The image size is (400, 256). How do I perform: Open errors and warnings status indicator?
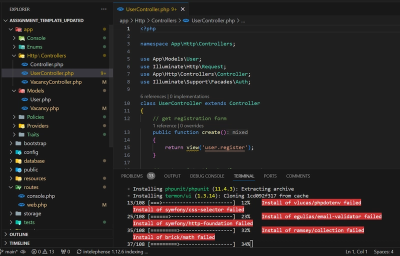click(42, 251)
